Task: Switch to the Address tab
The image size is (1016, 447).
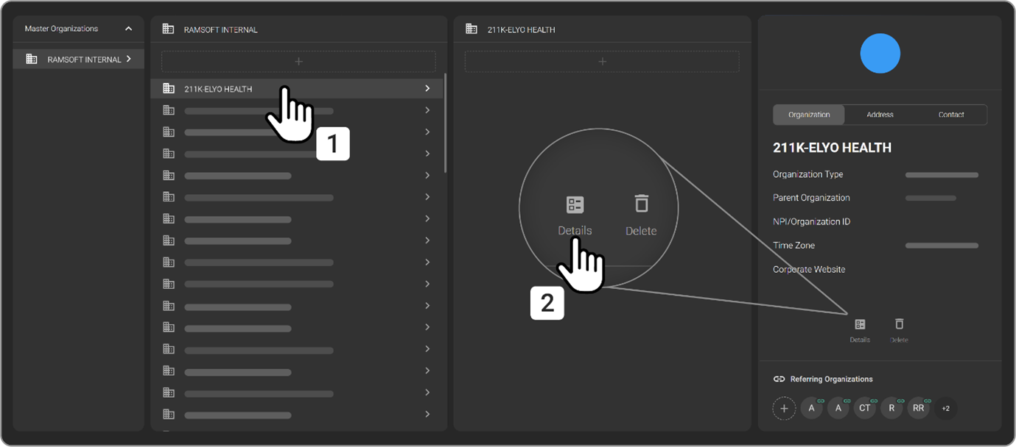Action: click(x=880, y=115)
